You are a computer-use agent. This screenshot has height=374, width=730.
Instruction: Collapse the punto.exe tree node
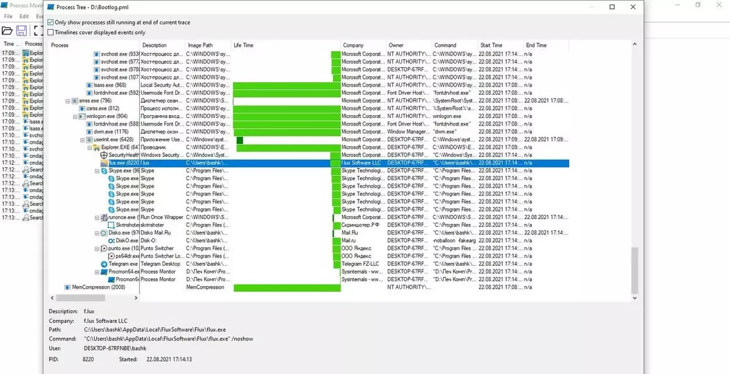pyautogui.click(x=97, y=248)
